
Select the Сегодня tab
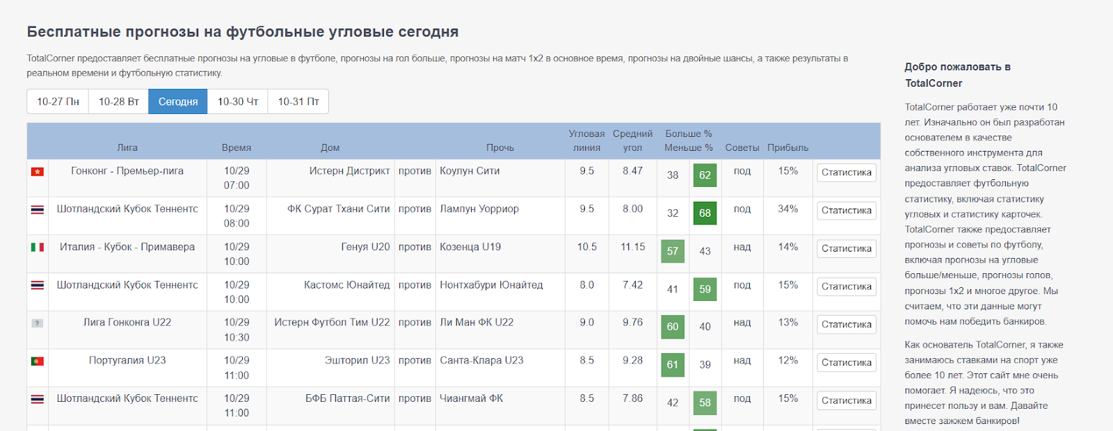coord(178,101)
